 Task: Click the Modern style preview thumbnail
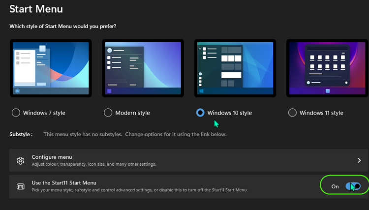[143, 68]
